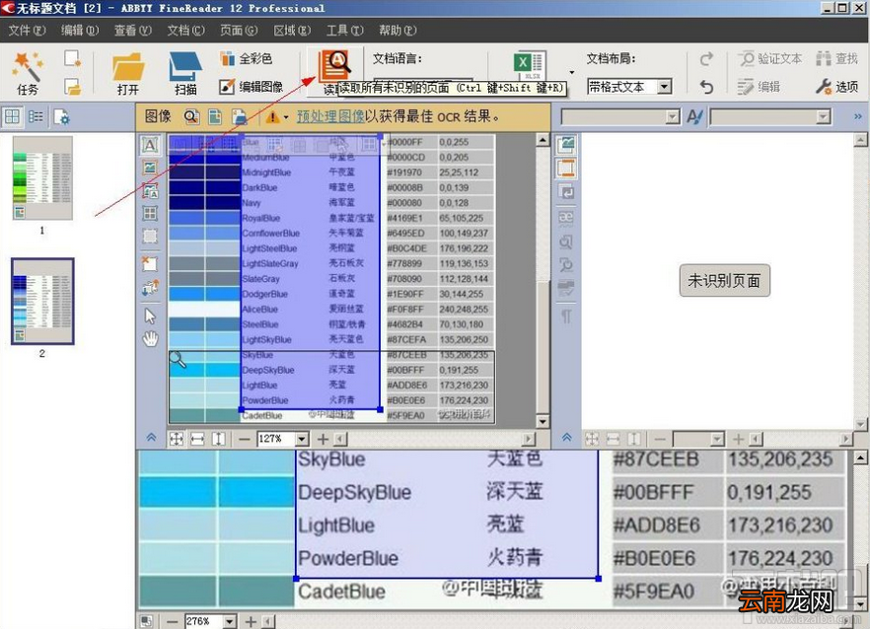This screenshot has height=629, width=870.
Task: Click the 预处理图像 link
Action: (330, 116)
